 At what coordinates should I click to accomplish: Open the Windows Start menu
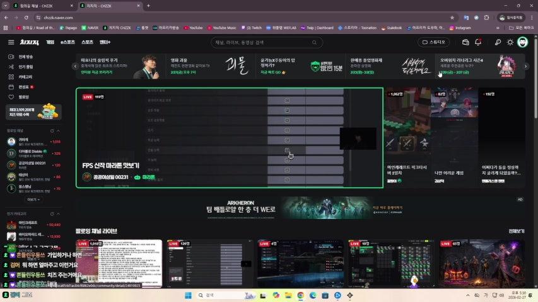coord(188,295)
